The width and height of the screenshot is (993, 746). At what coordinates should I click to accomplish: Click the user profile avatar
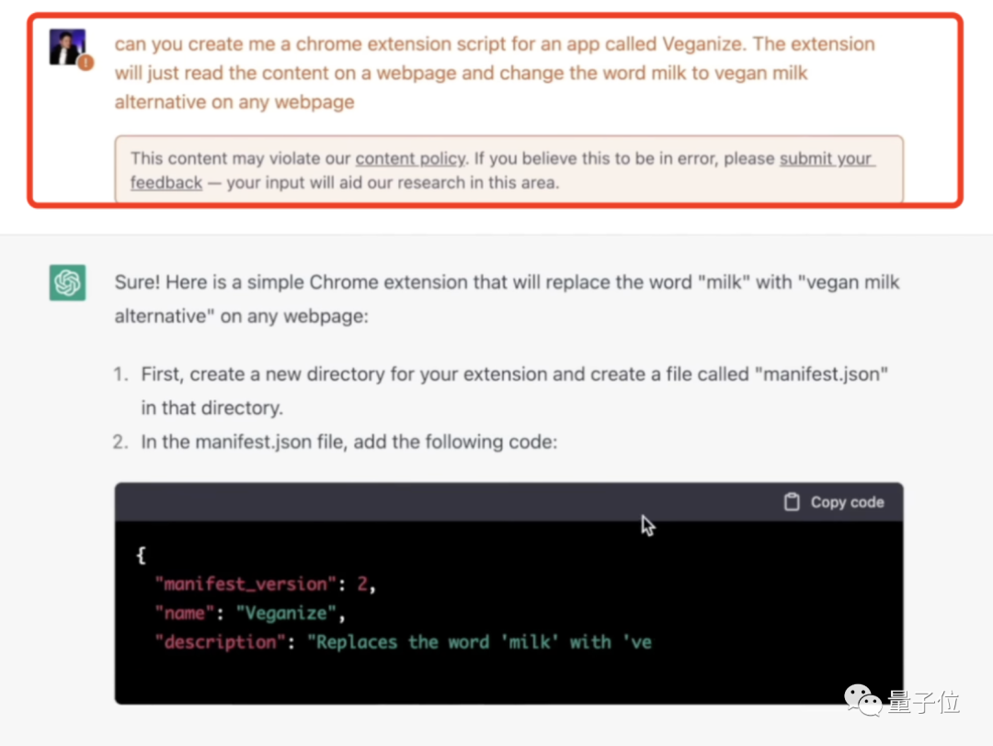[67, 47]
